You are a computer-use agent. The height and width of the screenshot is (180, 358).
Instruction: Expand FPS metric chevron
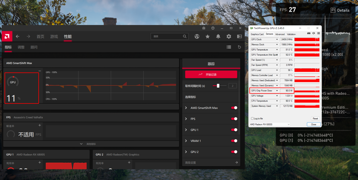[186, 119]
